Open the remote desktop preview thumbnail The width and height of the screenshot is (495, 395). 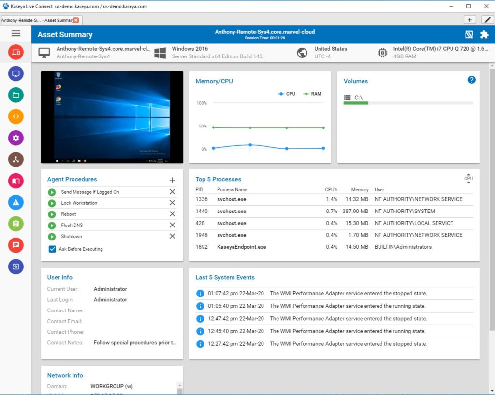coord(112,117)
